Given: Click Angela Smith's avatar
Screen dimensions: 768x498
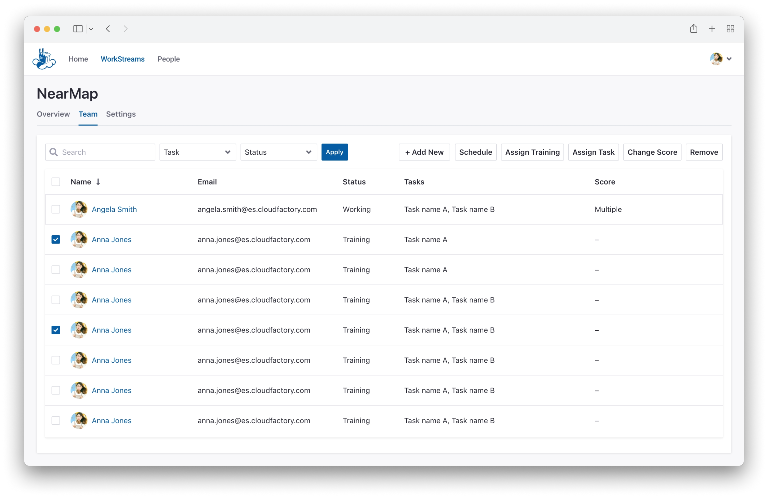Looking at the screenshot, I should tap(79, 209).
